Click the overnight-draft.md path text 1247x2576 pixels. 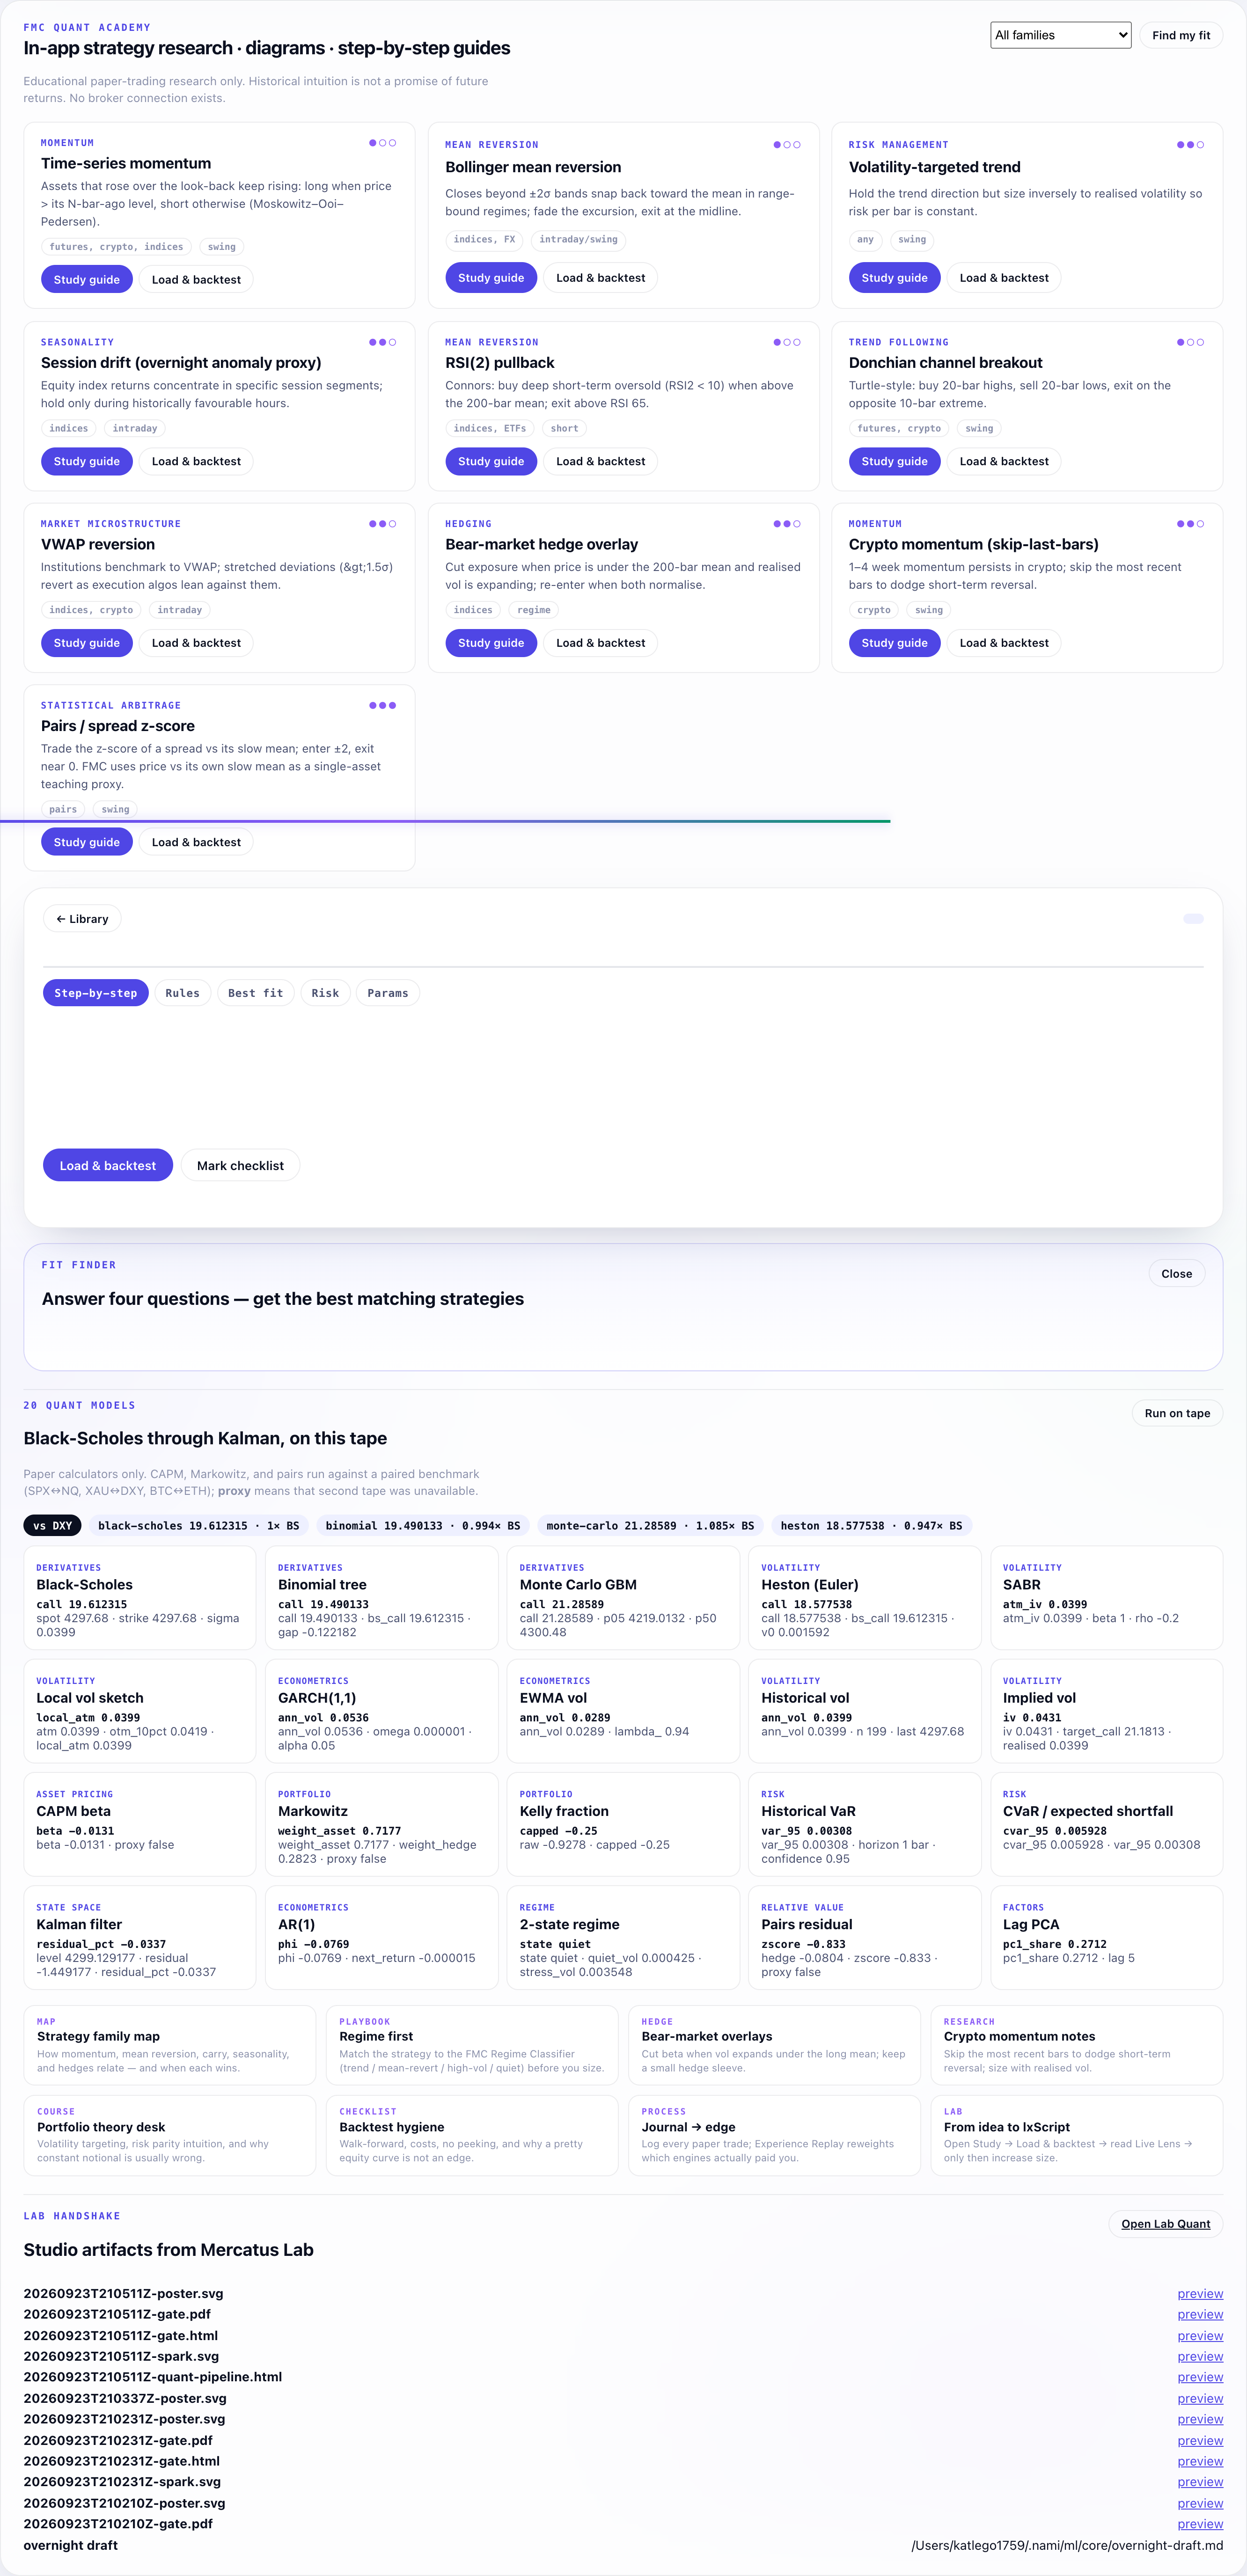pyautogui.click(x=1067, y=2545)
